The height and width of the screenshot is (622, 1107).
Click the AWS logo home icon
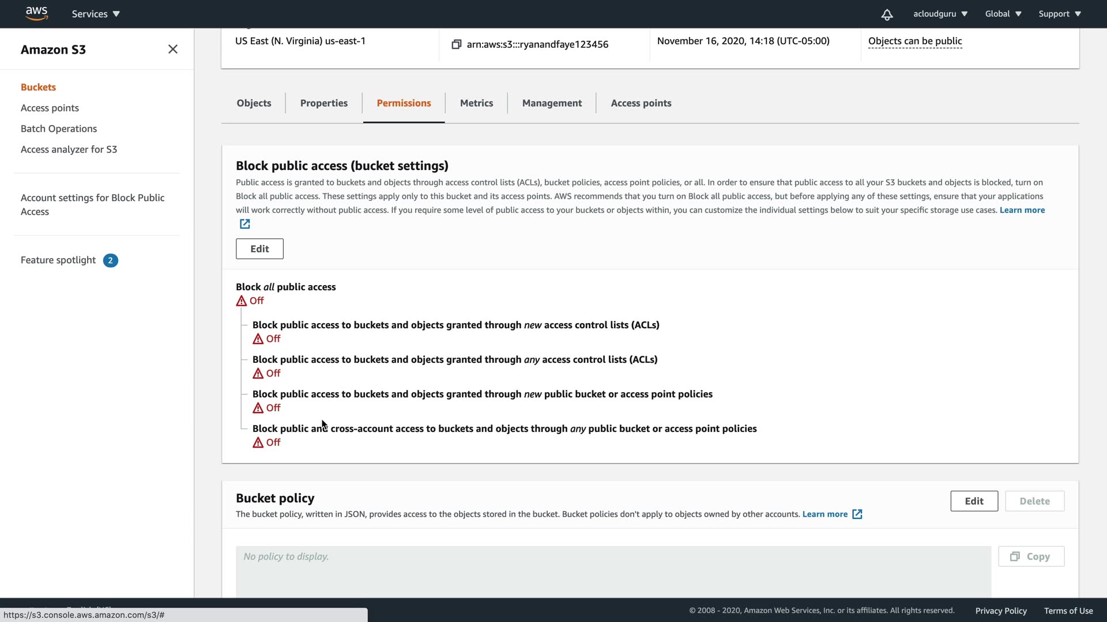[x=36, y=13]
